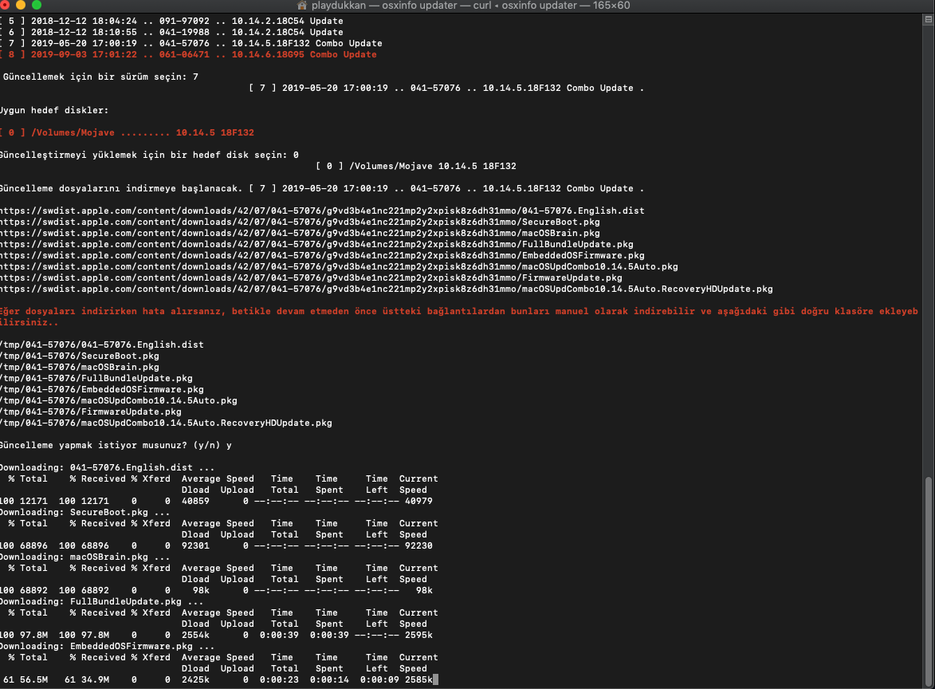
Task: Click the red /Volumes/Mojave target disk line
Action: (128, 132)
